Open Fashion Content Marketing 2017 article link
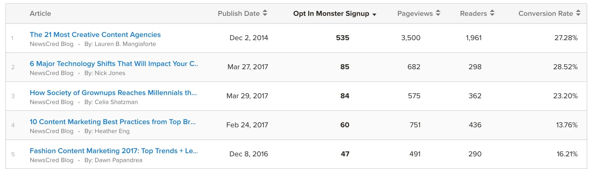This screenshot has width=591, height=169. point(114,151)
